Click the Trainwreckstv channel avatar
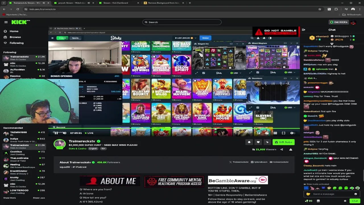This screenshot has height=205, width=364. (x=59, y=144)
